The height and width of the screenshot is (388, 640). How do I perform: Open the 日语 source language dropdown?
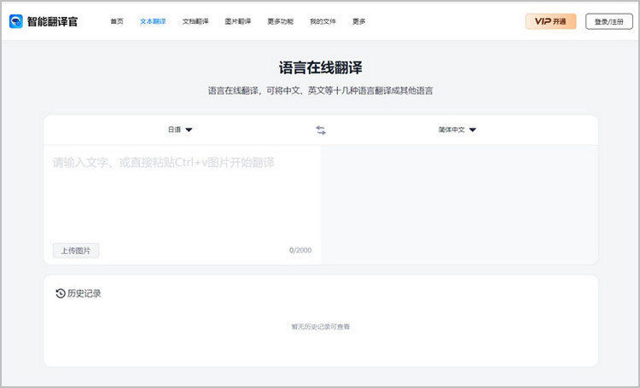[180, 130]
